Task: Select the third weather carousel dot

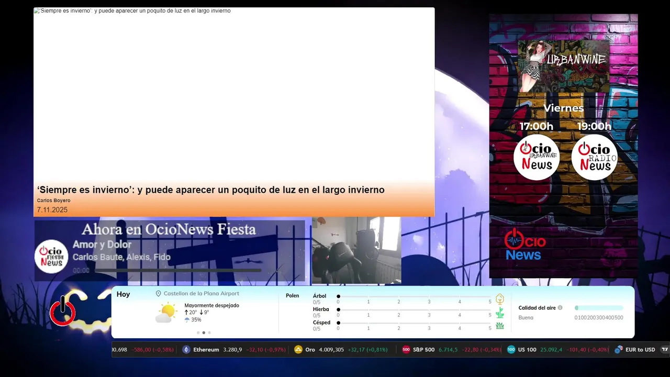Action: click(209, 332)
